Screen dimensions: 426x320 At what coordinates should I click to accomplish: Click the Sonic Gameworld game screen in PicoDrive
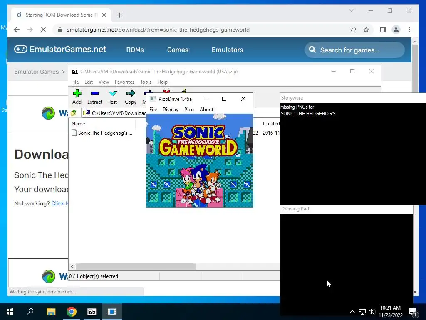(x=200, y=160)
